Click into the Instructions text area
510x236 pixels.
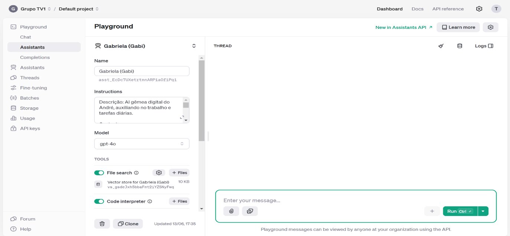139,110
